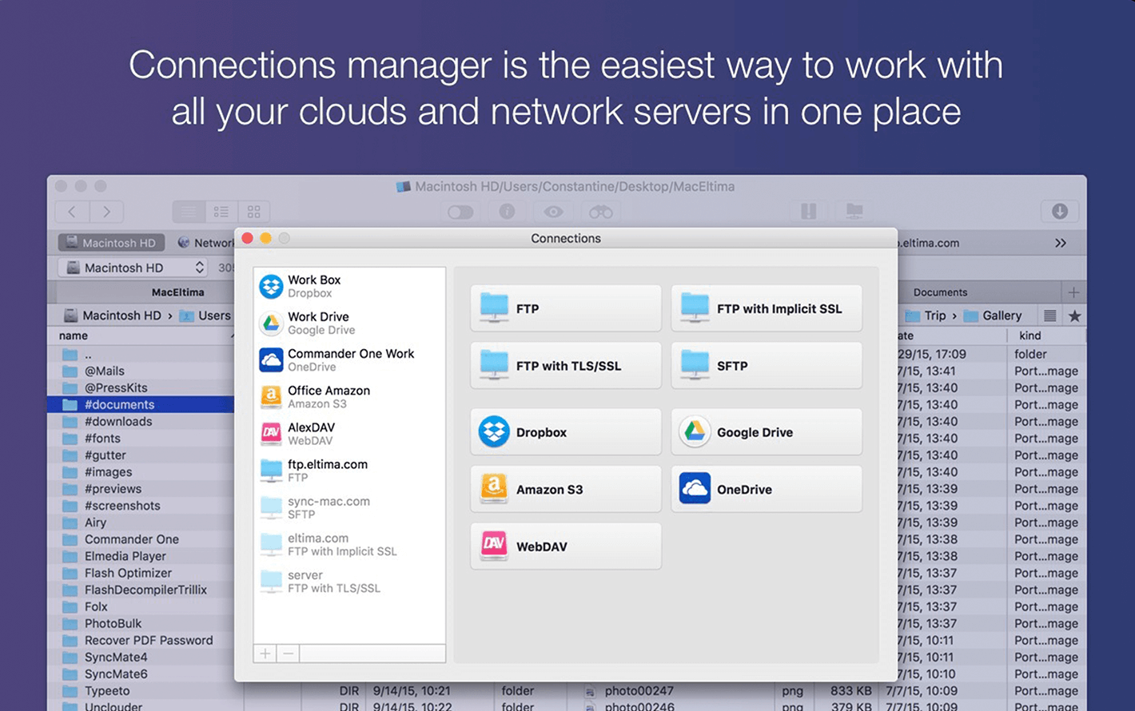Add a new Dropbox account connection

(566, 432)
